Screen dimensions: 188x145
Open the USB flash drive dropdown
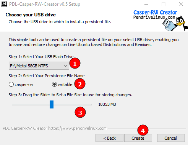click(39, 66)
